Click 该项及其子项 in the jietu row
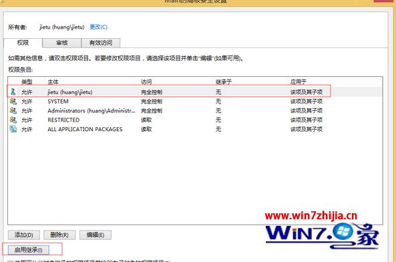Viewport: 396px width, 262px height. [x=307, y=92]
